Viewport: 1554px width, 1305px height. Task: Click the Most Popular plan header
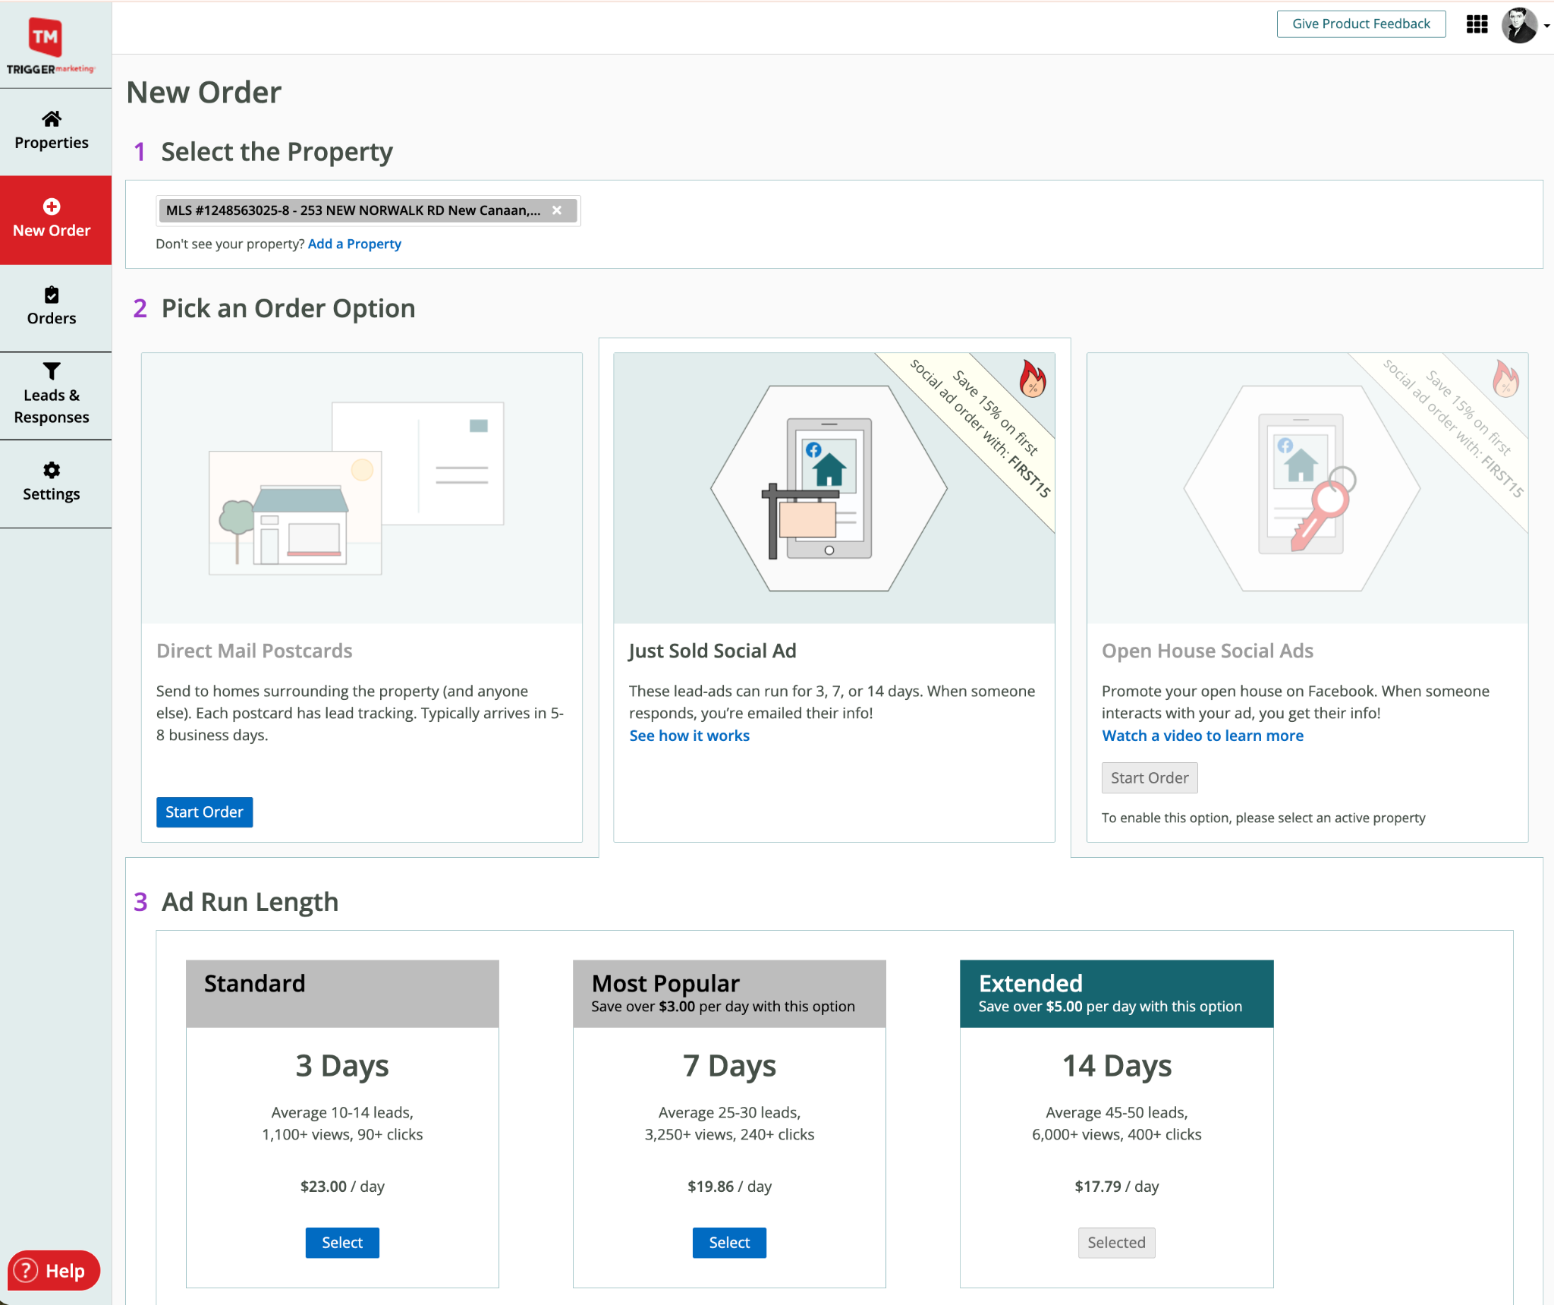729,994
